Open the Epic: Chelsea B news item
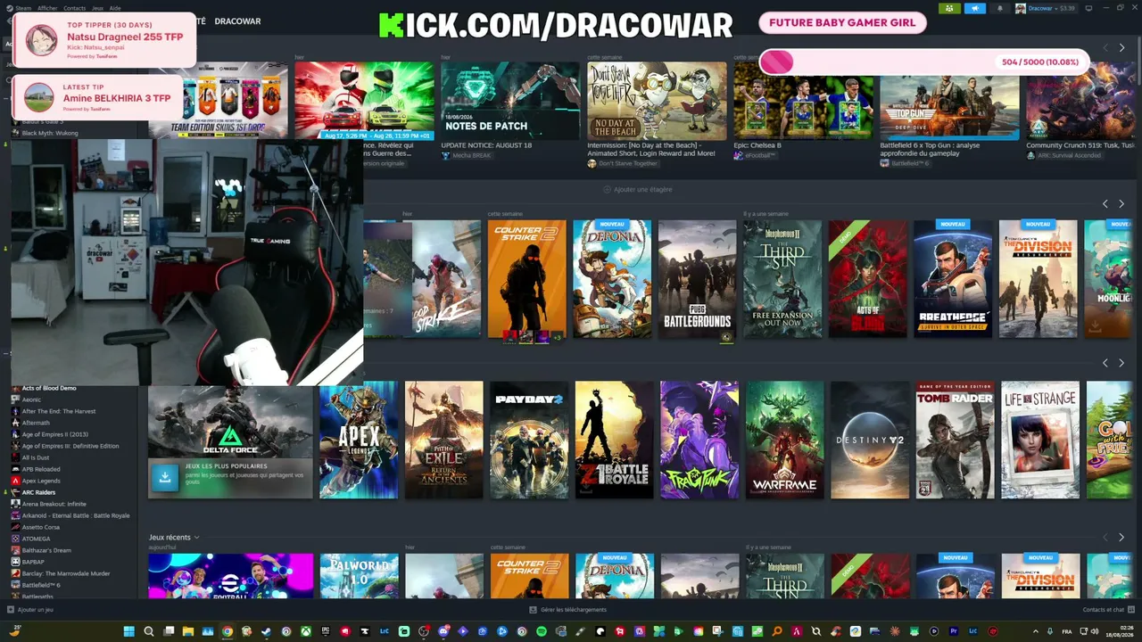This screenshot has height=642, width=1142. [803, 111]
